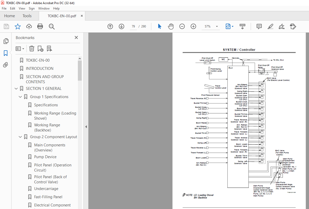Open the Attachments panel
309x209 pixels.
pos(6,65)
